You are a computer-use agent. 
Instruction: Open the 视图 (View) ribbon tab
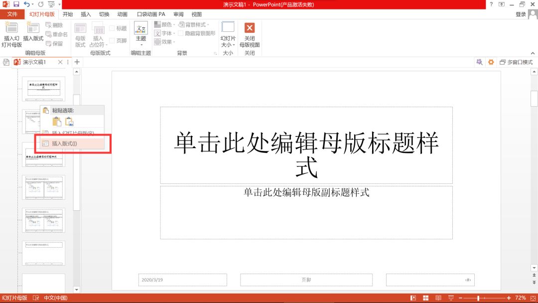(x=197, y=14)
